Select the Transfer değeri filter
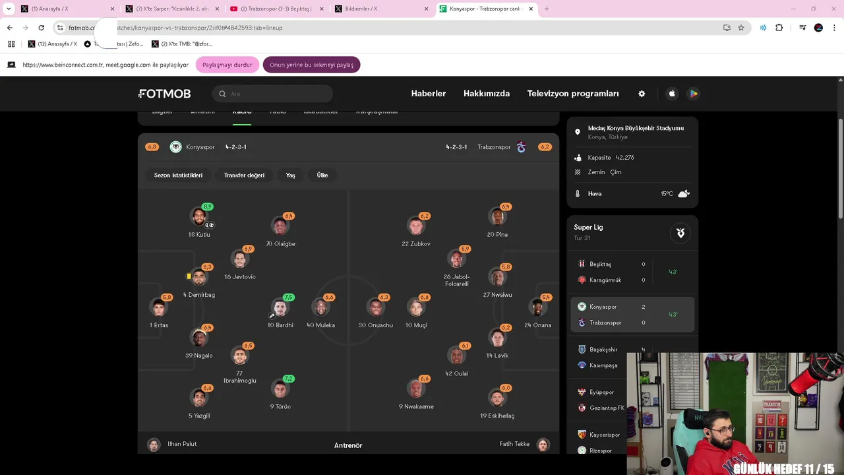This screenshot has height=475, width=844. point(244,175)
